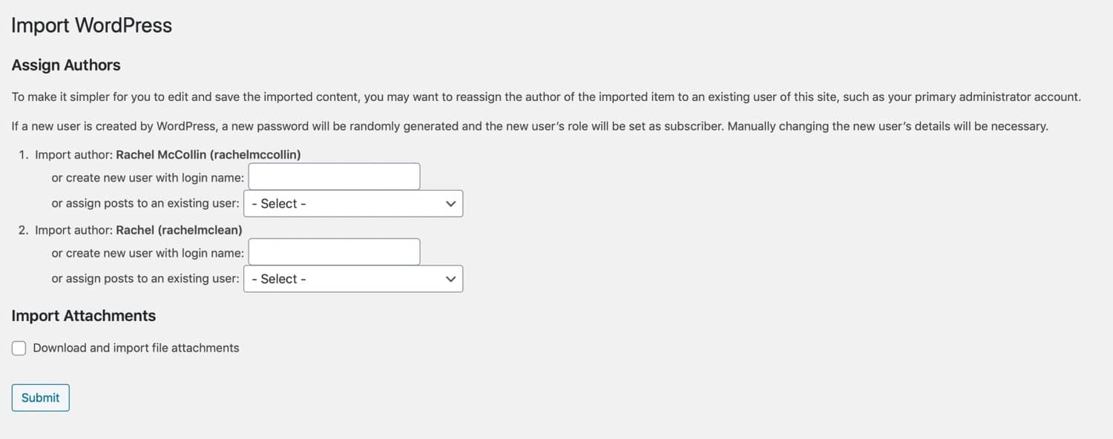Image resolution: width=1113 pixels, height=439 pixels.
Task: Click first 'or assign posts to an existing user' label
Action: (x=145, y=203)
